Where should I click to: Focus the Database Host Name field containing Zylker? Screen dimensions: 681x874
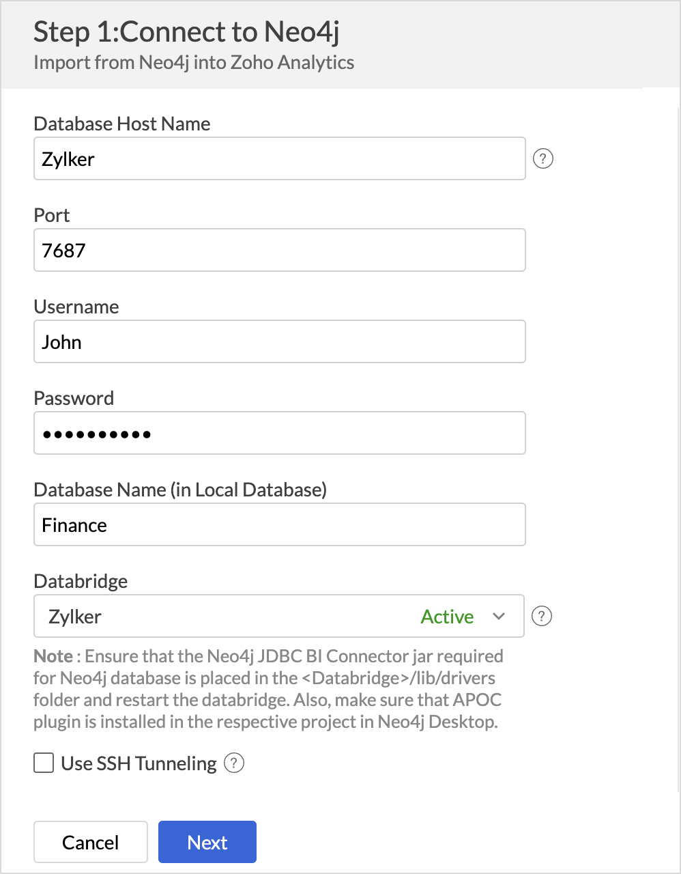pos(280,159)
